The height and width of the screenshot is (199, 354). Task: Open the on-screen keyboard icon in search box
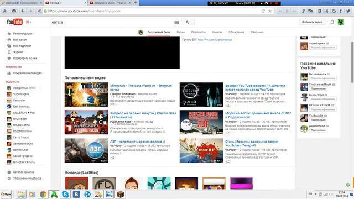176,22
